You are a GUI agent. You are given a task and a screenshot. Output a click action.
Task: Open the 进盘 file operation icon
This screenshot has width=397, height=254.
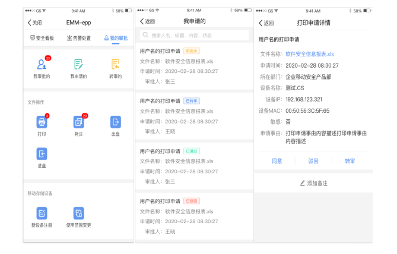[x=42, y=154]
